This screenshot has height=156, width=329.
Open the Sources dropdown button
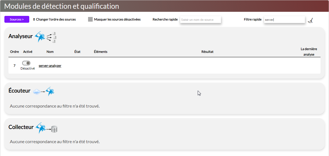pos(17,19)
